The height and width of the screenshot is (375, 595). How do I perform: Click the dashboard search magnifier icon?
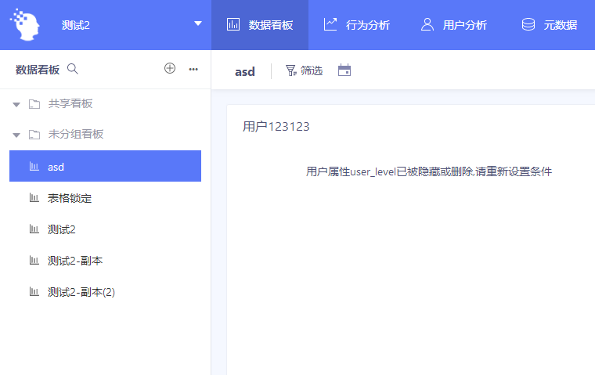[x=73, y=69]
